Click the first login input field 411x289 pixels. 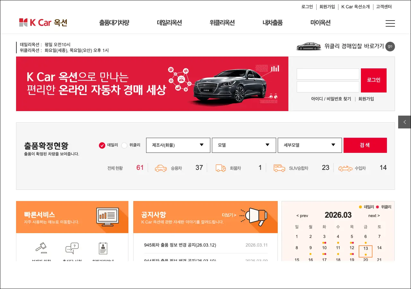(x=328, y=74)
